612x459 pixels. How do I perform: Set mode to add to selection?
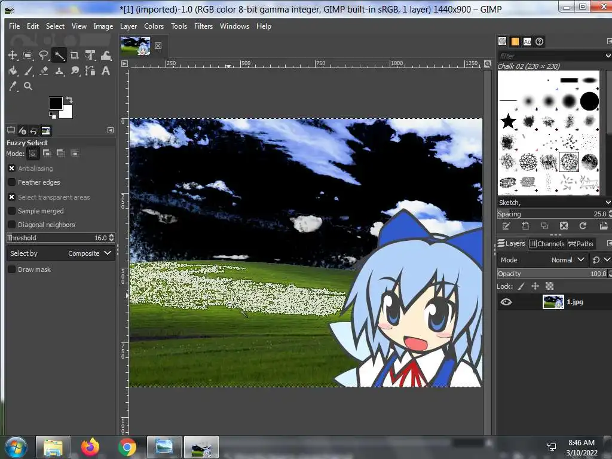tap(47, 154)
